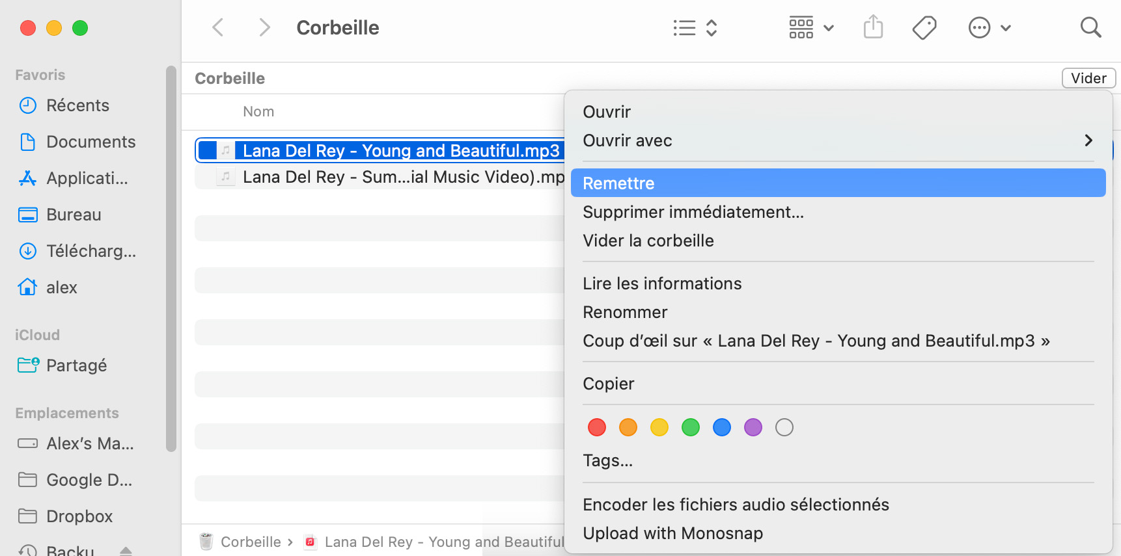Viewport: 1121px width, 556px height.
Task: Click the Tags toolbar icon
Action: pos(924,28)
